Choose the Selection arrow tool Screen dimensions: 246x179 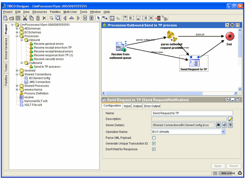[98, 18]
